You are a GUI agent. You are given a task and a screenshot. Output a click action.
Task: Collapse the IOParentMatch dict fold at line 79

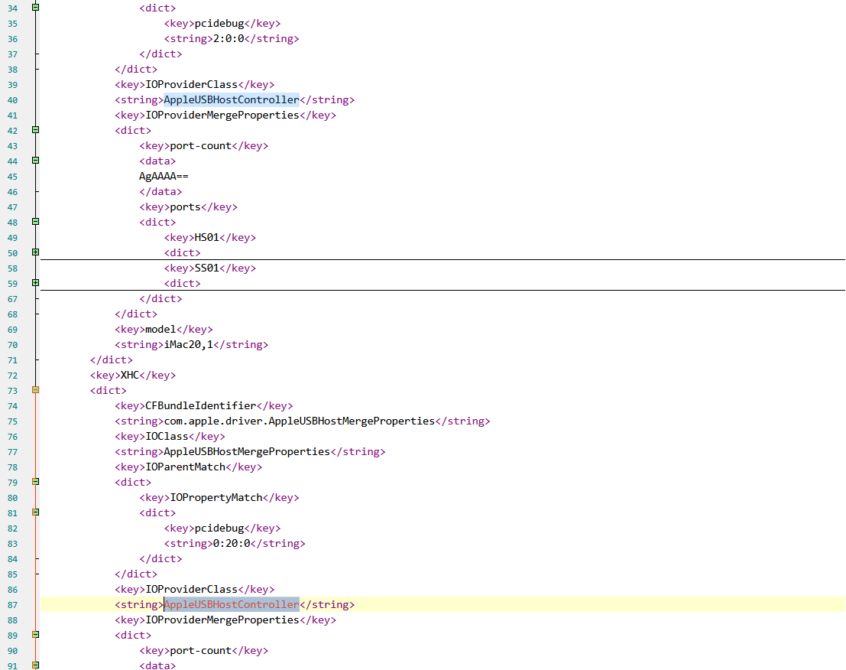[34, 482]
